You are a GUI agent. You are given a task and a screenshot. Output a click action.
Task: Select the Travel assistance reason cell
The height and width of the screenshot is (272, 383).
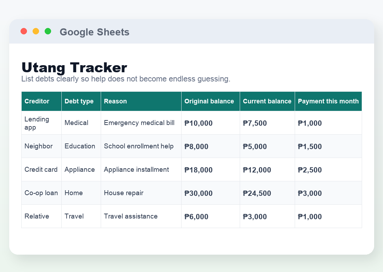(x=141, y=216)
